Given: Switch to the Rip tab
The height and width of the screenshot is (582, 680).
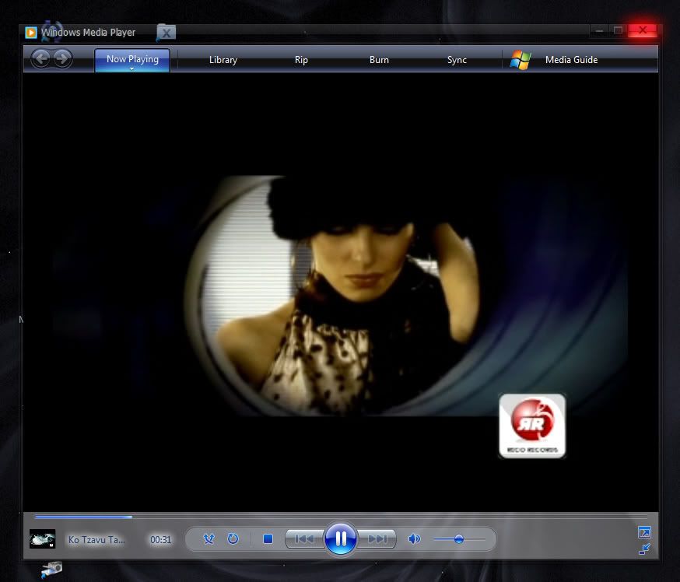Looking at the screenshot, I should point(301,60).
